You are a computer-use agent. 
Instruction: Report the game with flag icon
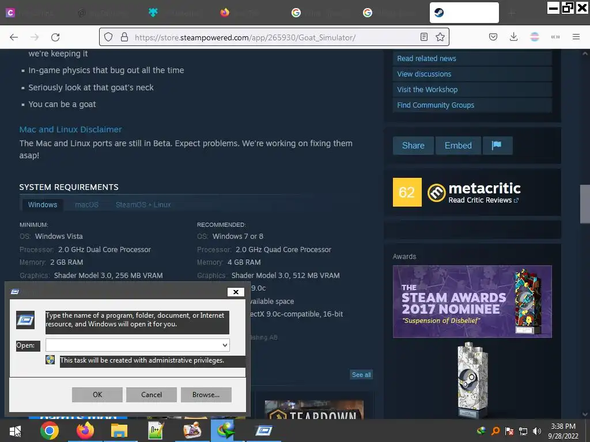pyautogui.click(x=497, y=146)
